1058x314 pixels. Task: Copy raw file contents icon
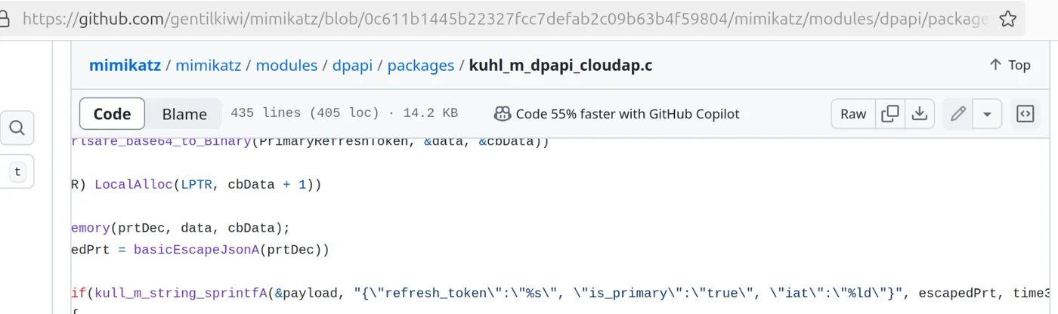pos(890,114)
